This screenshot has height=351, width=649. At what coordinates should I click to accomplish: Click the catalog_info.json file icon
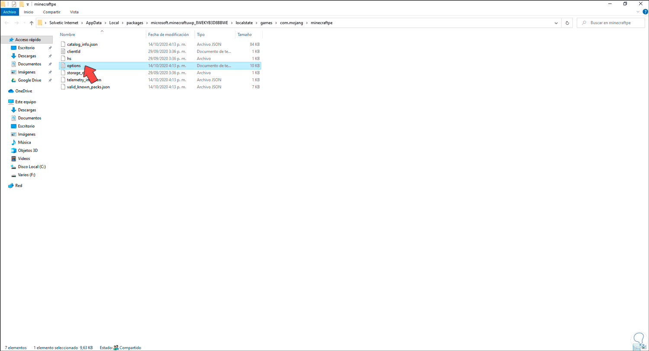coord(63,44)
